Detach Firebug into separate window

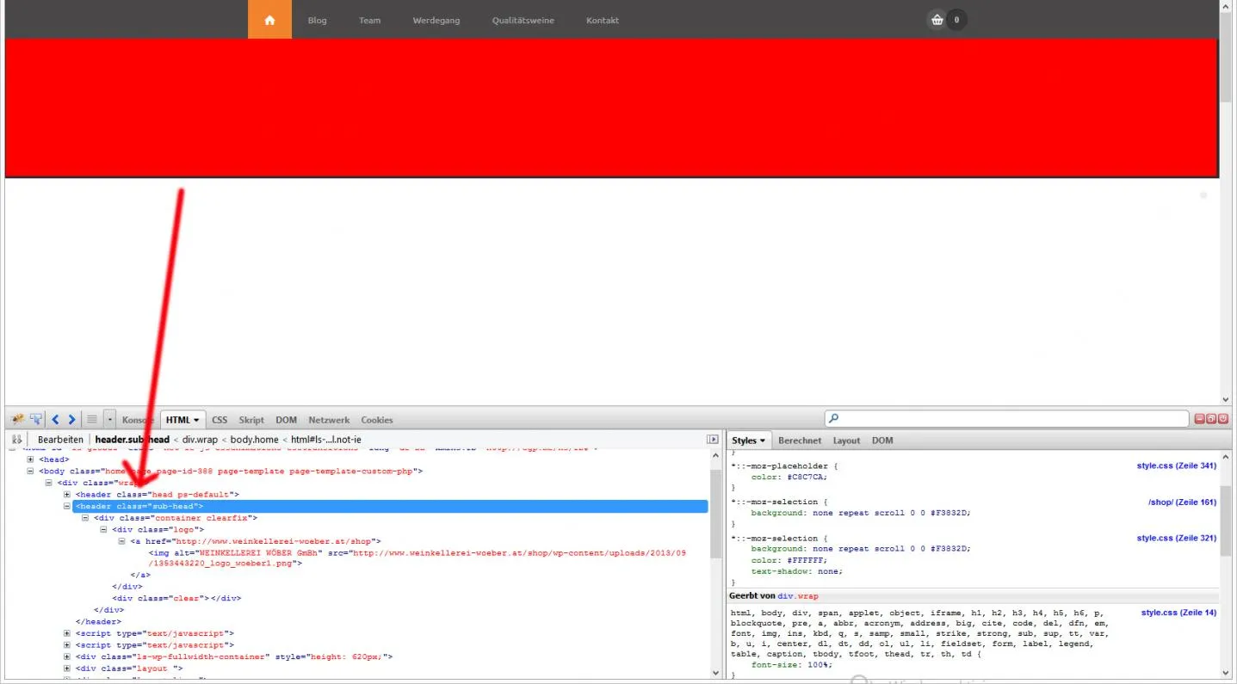1211,419
